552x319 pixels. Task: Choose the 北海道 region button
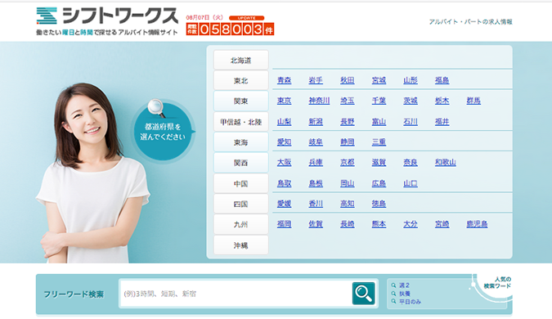(x=240, y=61)
